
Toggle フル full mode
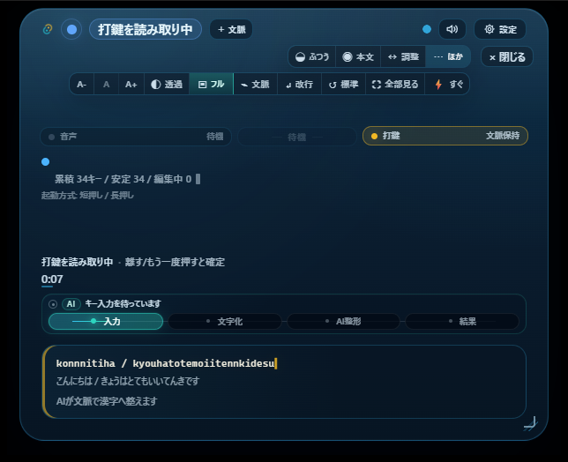tap(211, 85)
